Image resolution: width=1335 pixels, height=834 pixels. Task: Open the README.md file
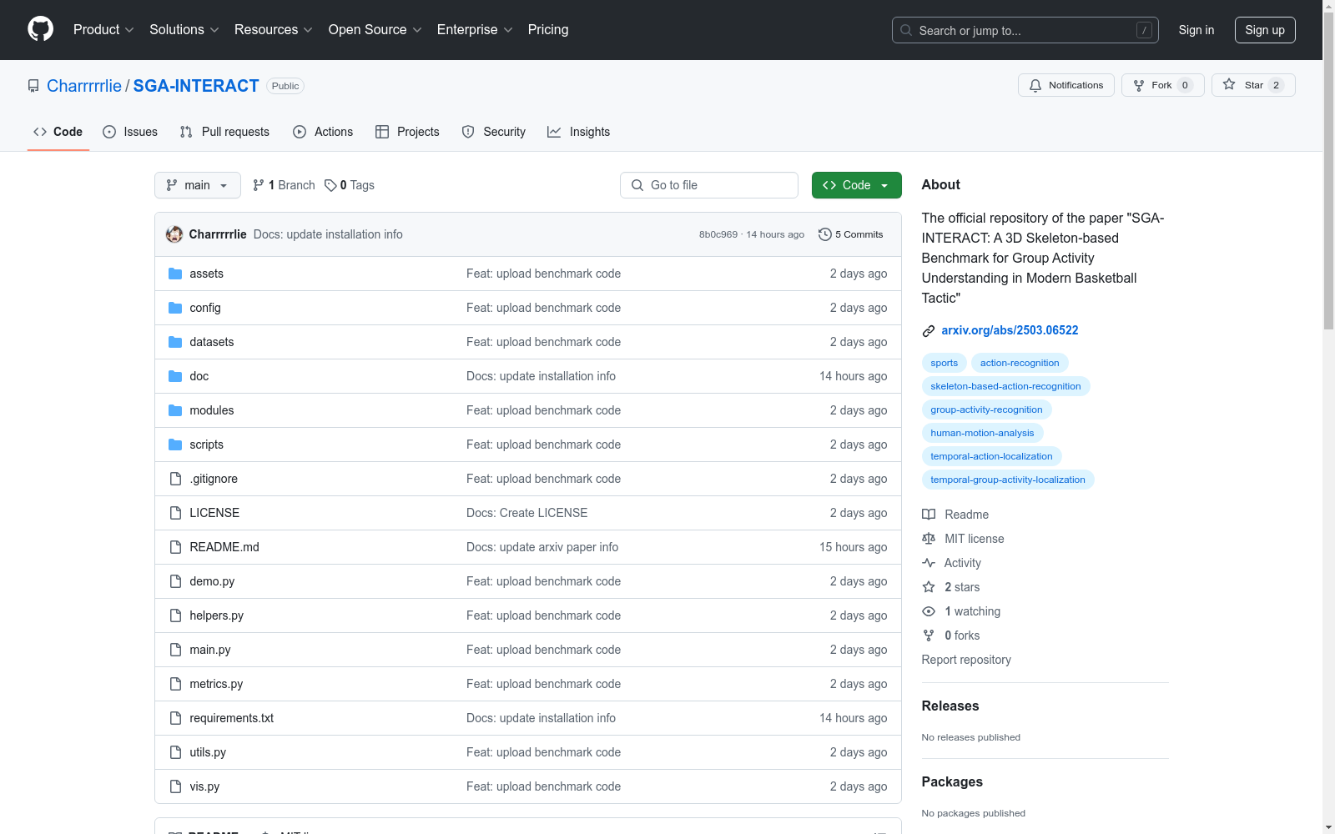(224, 547)
